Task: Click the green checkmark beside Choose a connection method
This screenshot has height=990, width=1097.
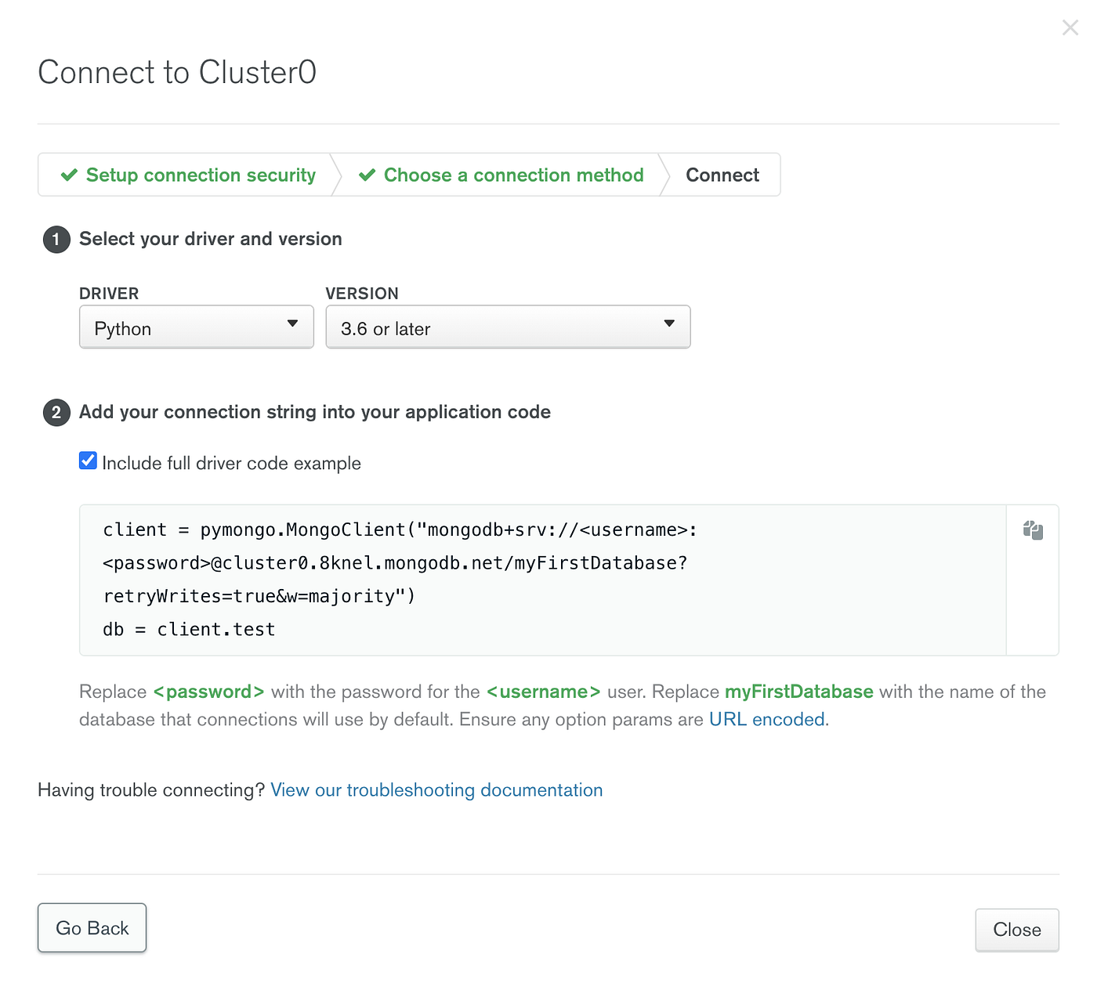Action: coord(367,175)
